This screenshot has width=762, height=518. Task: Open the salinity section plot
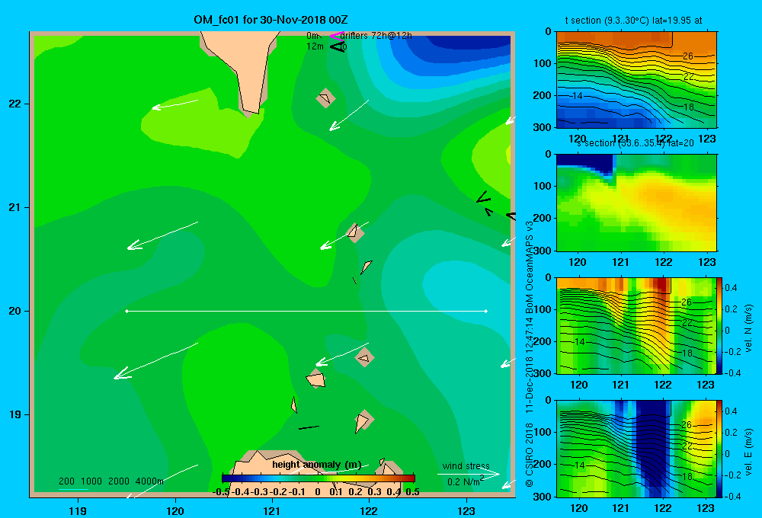pos(636,203)
